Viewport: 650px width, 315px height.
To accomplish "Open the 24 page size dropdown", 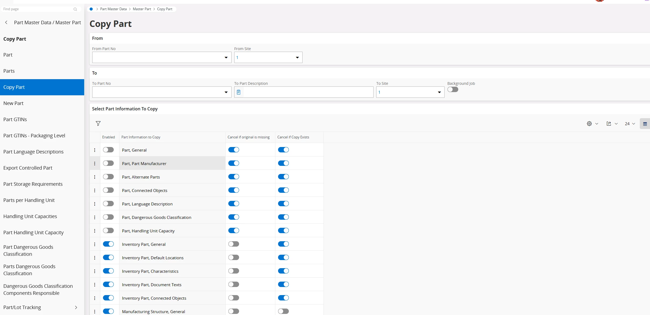I will tap(630, 124).
